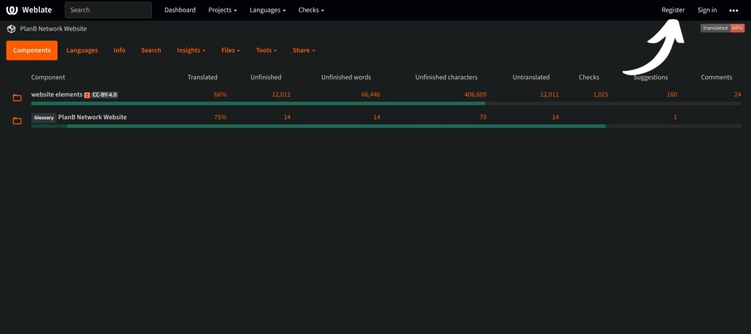This screenshot has width=751, height=334.
Task: Sort by Component column header
Action: point(48,77)
